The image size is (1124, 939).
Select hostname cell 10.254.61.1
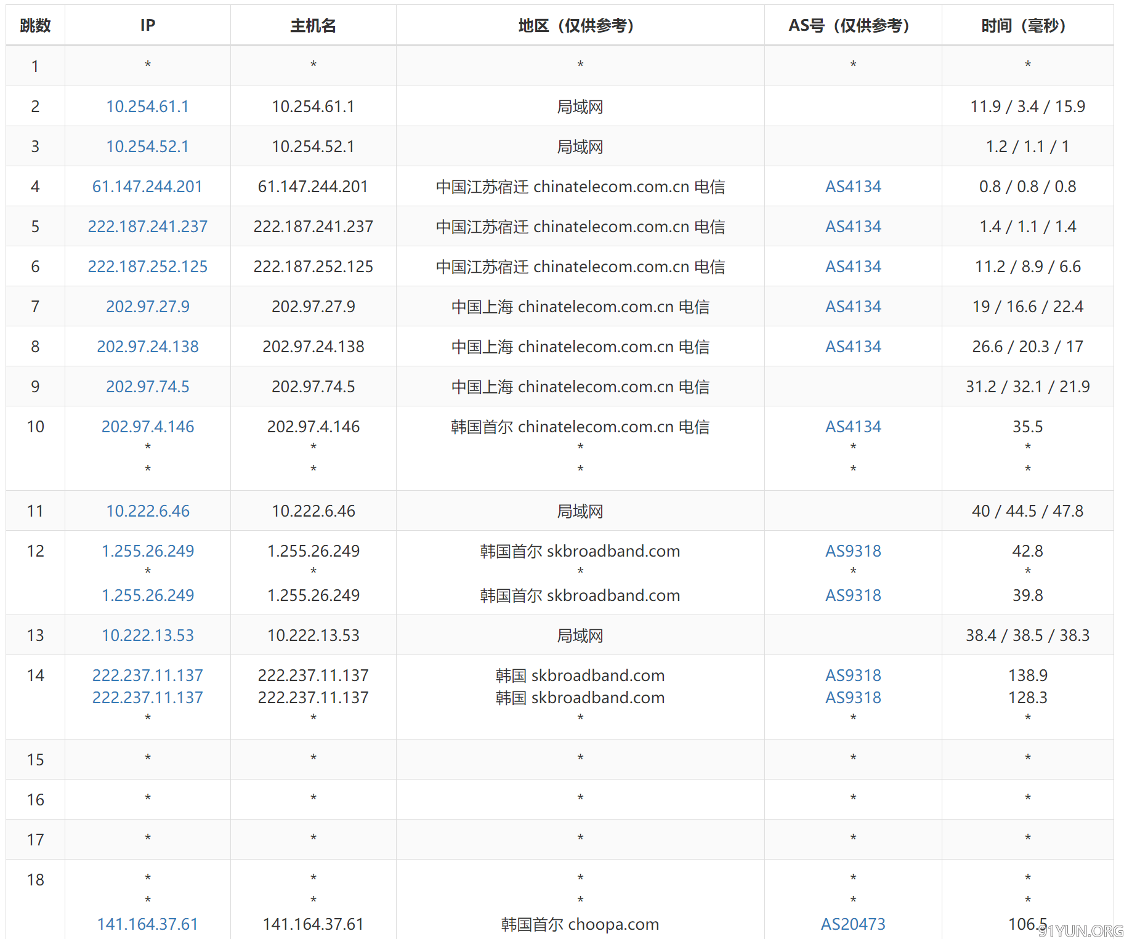pos(313,107)
